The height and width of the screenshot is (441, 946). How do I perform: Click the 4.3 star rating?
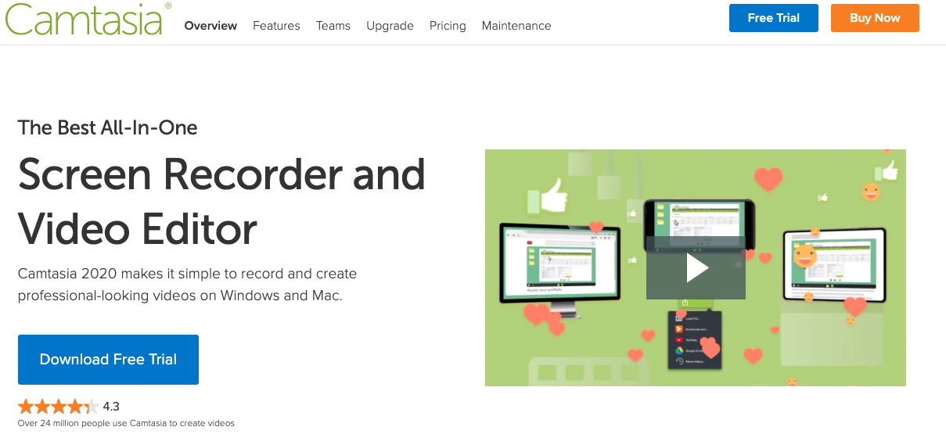(x=59, y=406)
